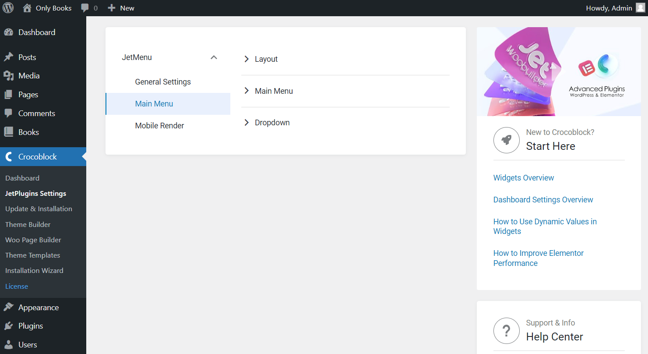Click the Dashboard gauge icon in sidebar
Viewport: 648px width, 354px height.
[8, 32]
